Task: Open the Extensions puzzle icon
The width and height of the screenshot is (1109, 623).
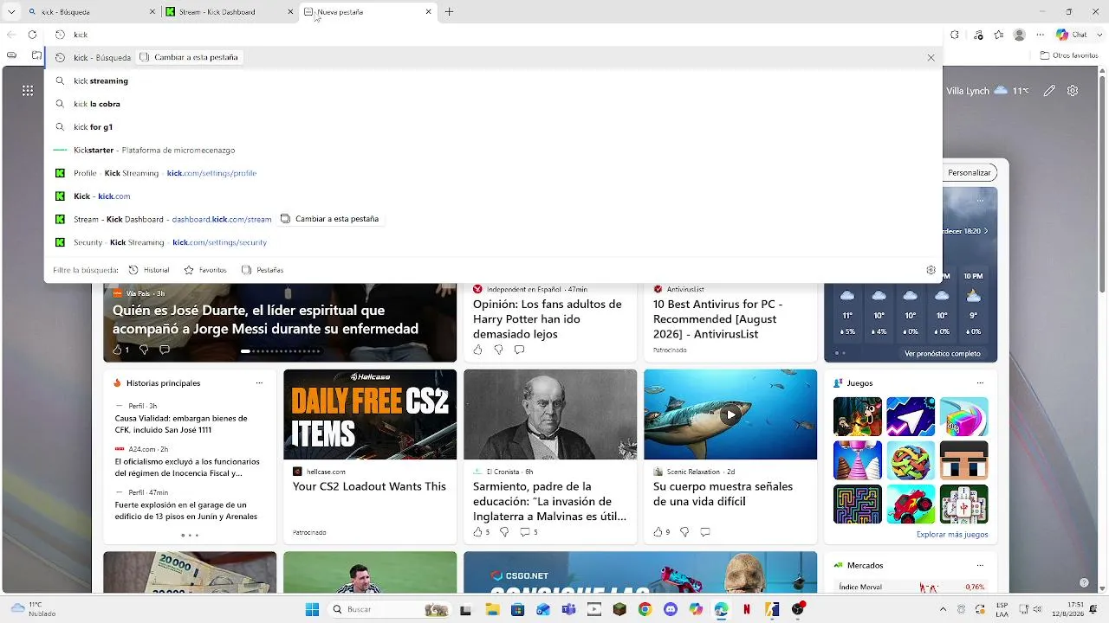Action: pyautogui.click(x=955, y=35)
